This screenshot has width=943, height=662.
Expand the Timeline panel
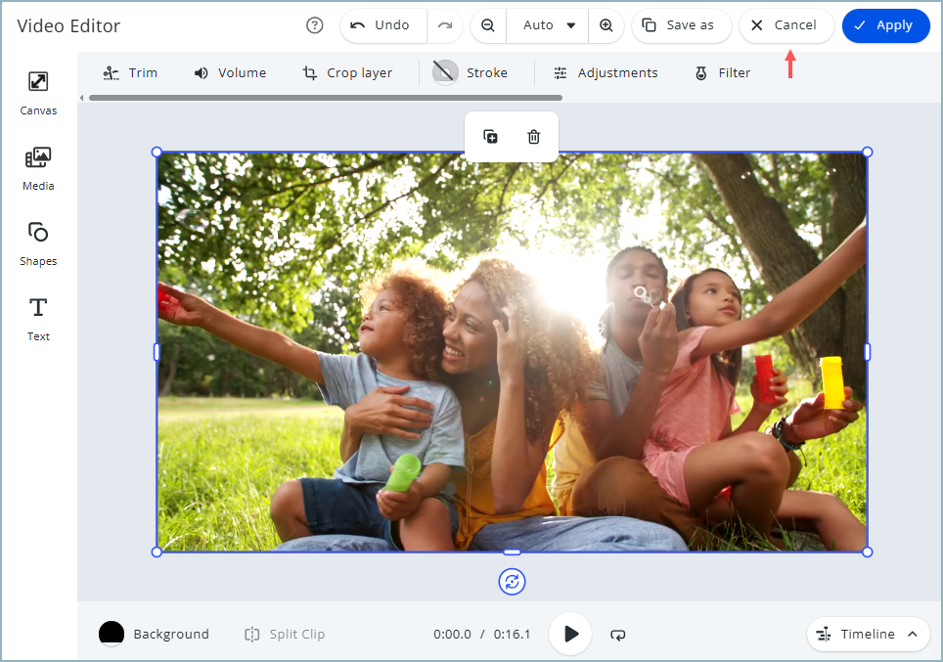(x=868, y=635)
